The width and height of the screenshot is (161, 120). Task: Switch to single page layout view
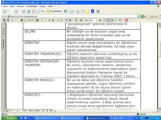[x=104, y=20]
